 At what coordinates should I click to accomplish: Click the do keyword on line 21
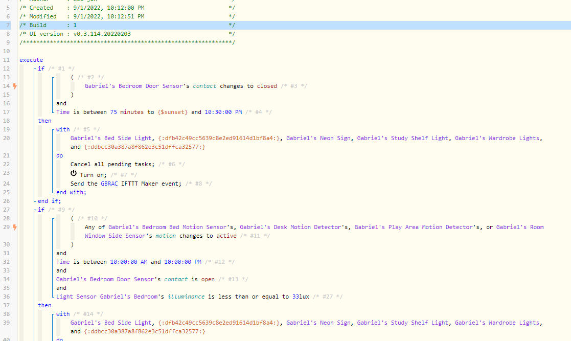(59, 155)
